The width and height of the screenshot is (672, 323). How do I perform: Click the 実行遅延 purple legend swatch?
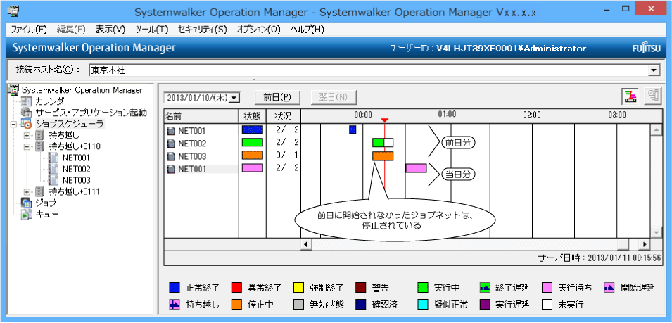(485, 305)
